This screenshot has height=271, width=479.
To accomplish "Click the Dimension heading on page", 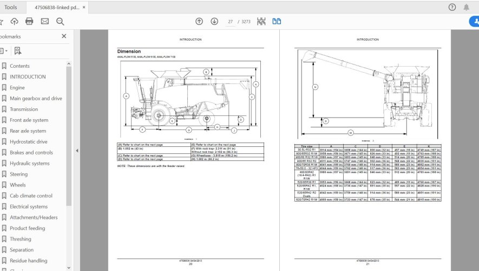I will coord(129,51).
